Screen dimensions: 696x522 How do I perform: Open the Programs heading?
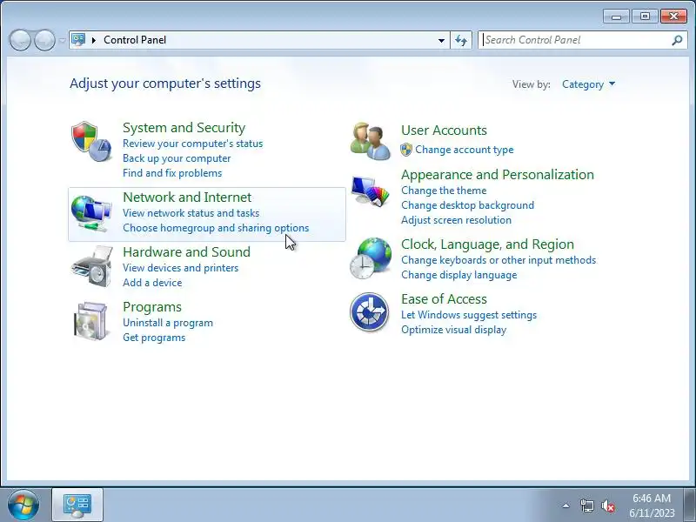point(151,307)
